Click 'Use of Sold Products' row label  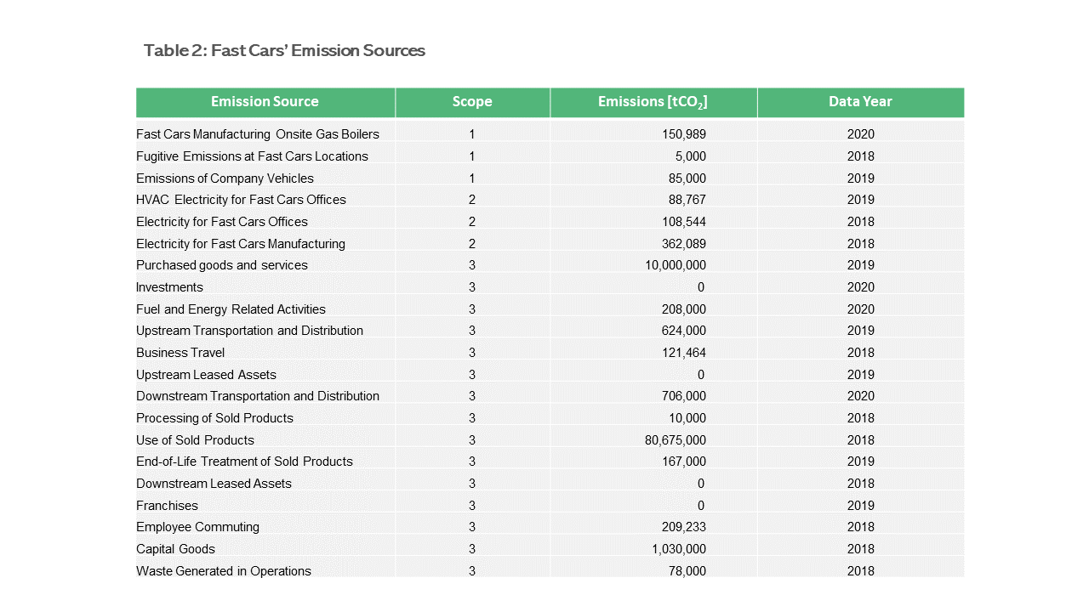pyautogui.click(x=195, y=440)
